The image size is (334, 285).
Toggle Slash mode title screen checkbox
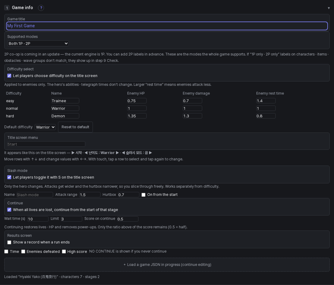click(x=9, y=177)
